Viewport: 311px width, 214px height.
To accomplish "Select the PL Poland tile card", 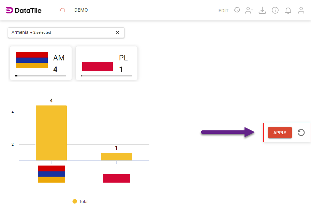I will pyautogui.click(x=106, y=63).
